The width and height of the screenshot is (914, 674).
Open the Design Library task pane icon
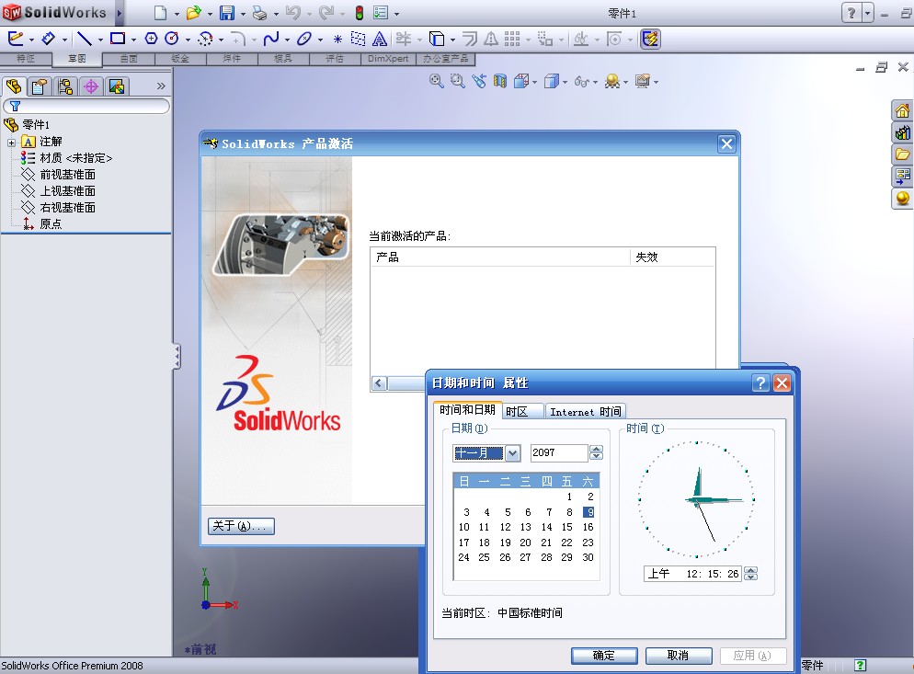[902, 132]
